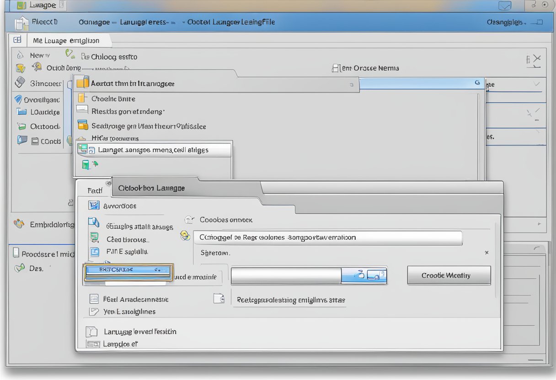The image size is (556, 380).
Task: Switch to the 'Oblookhoz Lamegue' tab
Action: pos(151,187)
